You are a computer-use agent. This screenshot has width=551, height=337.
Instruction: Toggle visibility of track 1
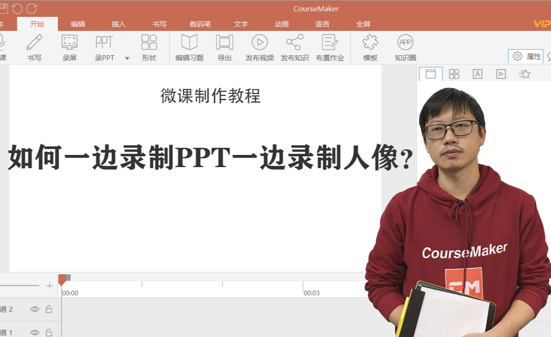pos(35,332)
